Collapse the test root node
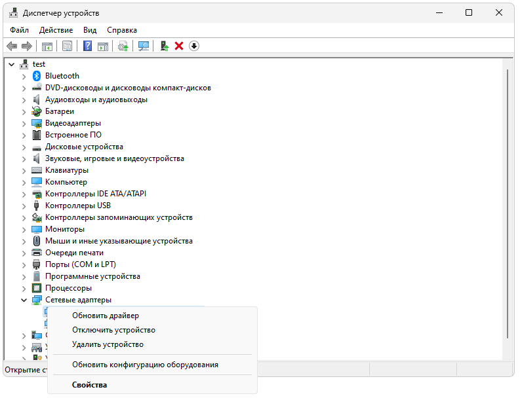 [x=12, y=64]
